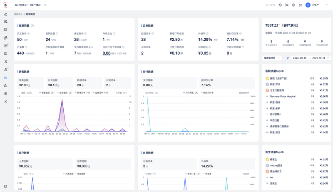Click help icon next to 资源用量
Screen dimensions: 333x192
coord(32,25)
